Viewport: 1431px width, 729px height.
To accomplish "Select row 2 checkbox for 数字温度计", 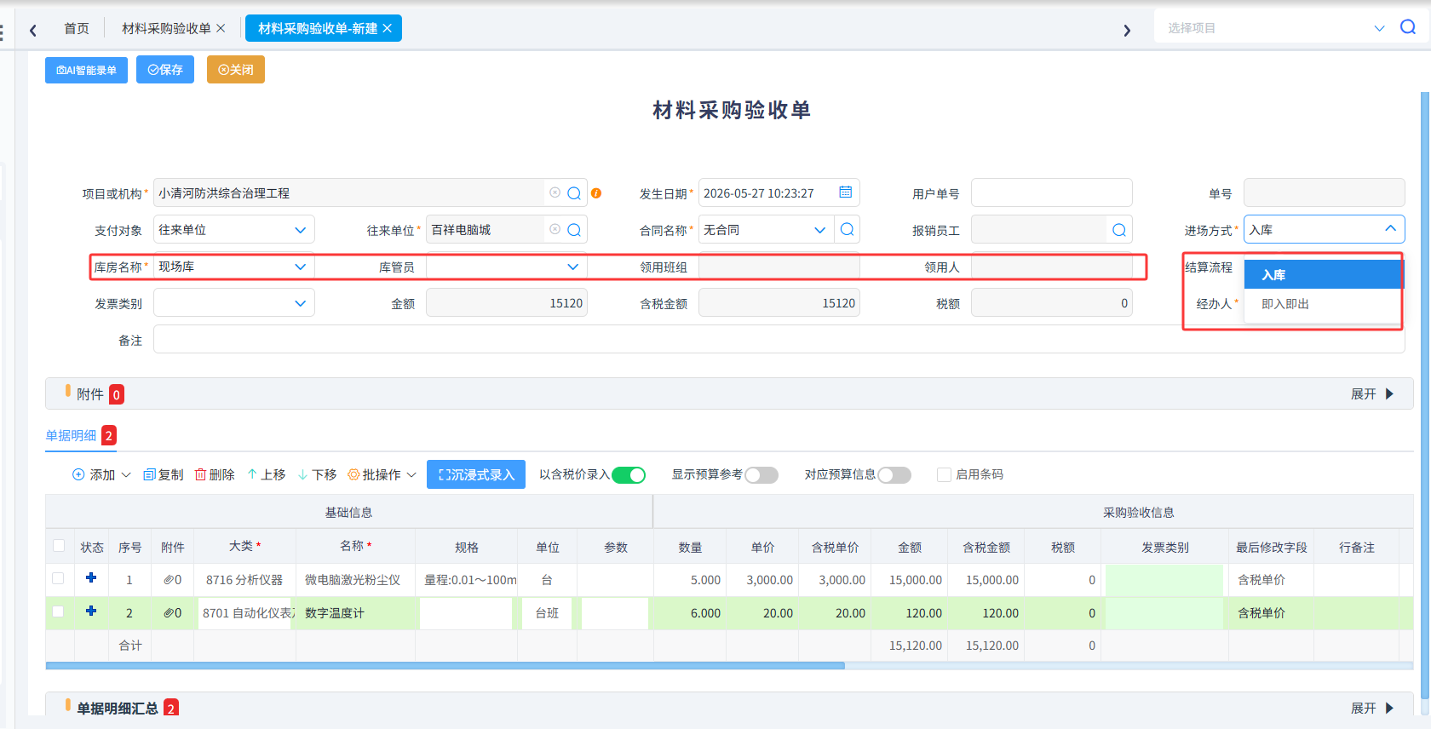I will pos(58,611).
